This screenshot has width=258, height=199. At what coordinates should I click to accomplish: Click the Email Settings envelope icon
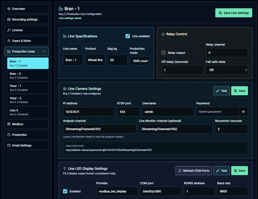click(9, 145)
